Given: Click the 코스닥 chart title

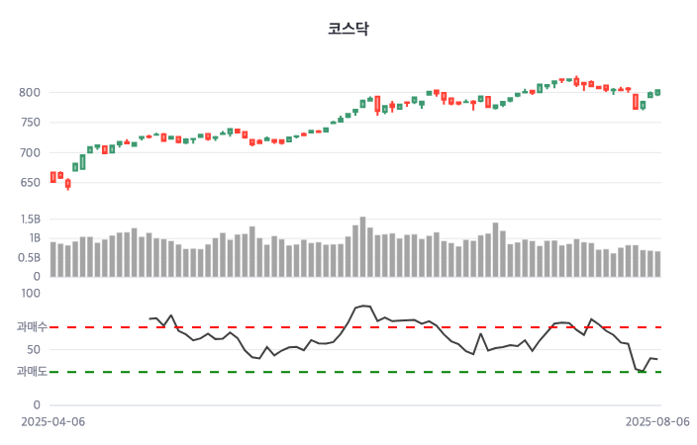Looking at the screenshot, I should pyautogui.click(x=348, y=29).
